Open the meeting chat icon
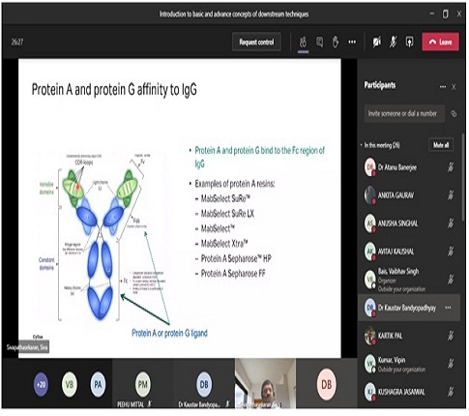Image resolution: width=469 pixels, height=416 pixels. pos(319,43)
